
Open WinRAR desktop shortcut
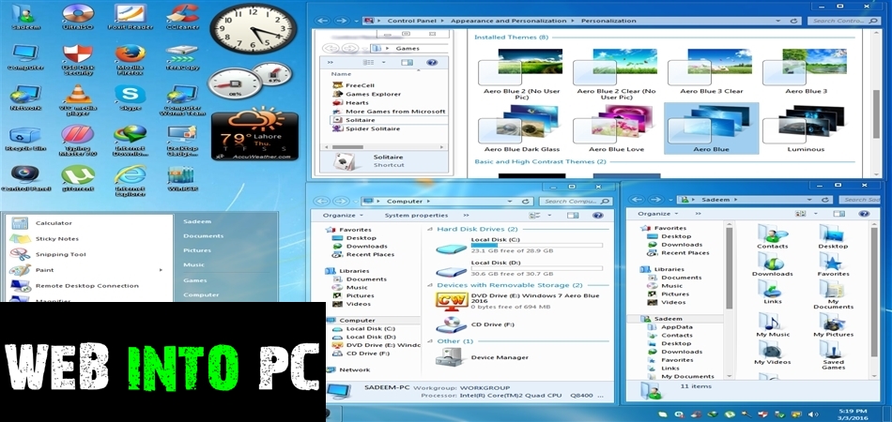(182, 177)
